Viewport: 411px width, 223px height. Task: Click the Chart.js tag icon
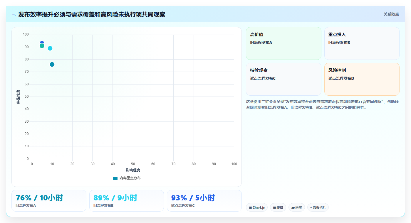250,207
